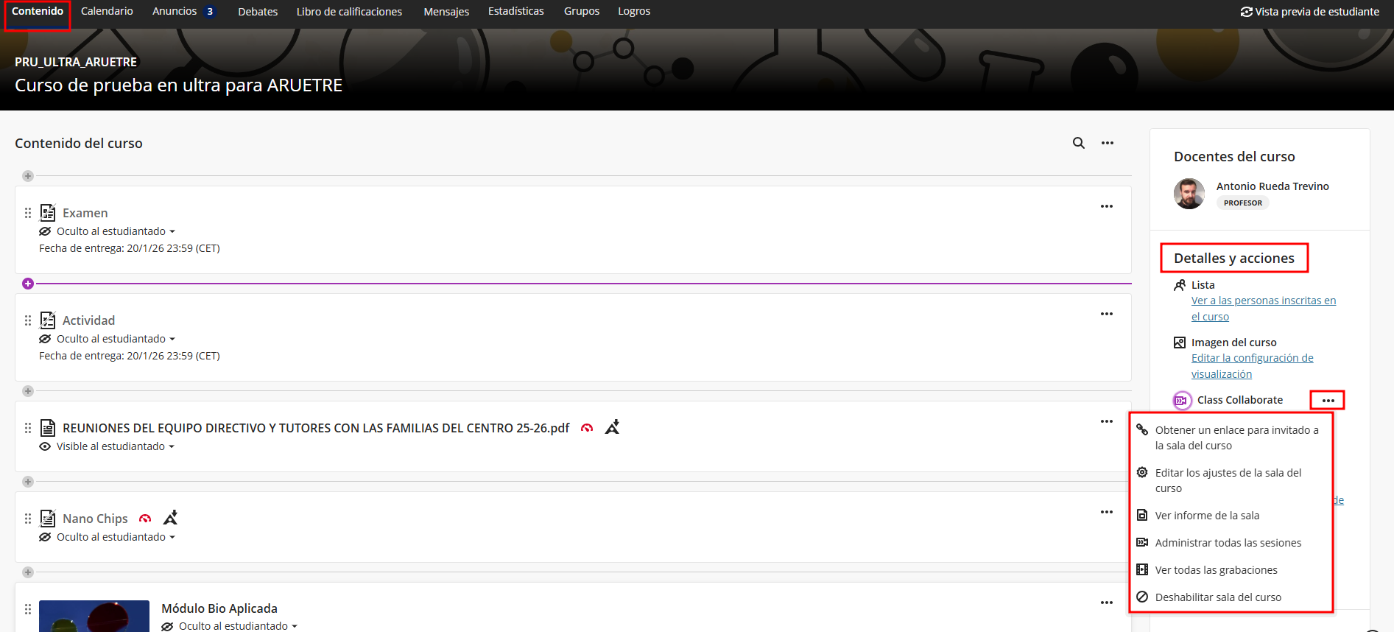
Task: Switch to the Libro de calificaciones tab
Action: click(349, 12)
